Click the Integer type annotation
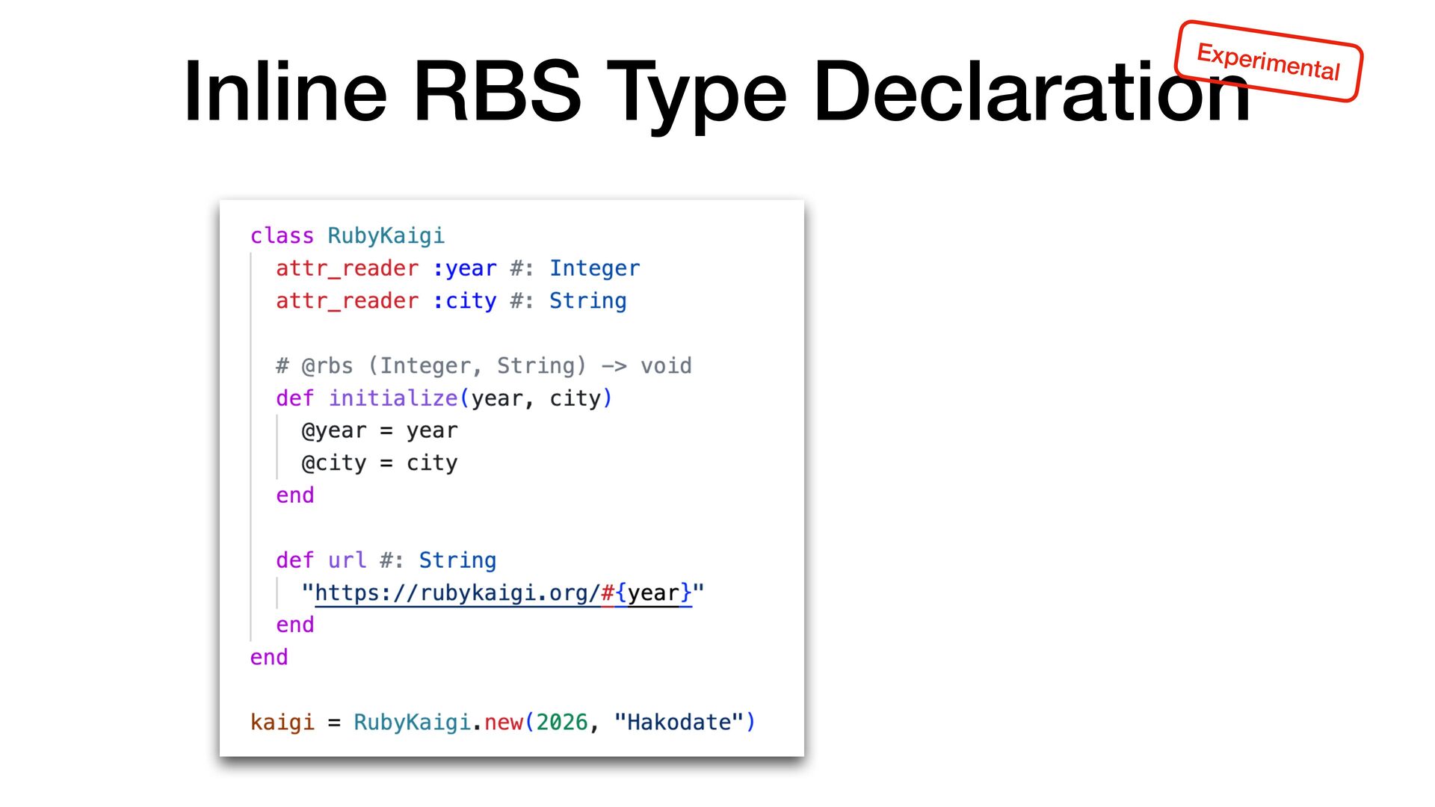The image size is (1435, 807). tap(594, 268)
